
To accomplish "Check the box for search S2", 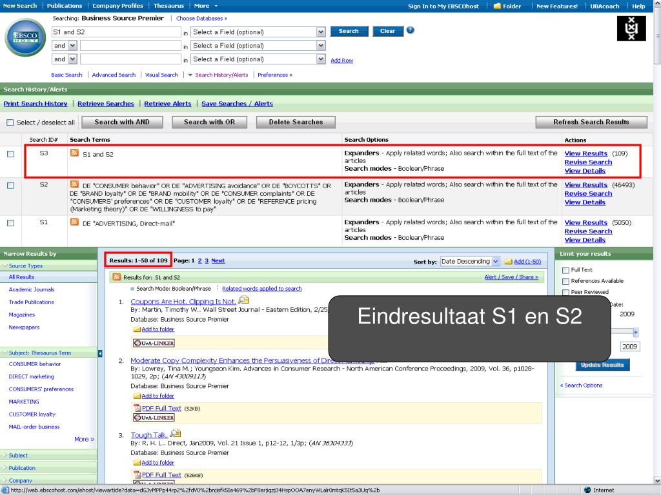I will pyautogui.click(x=10, y=185).
